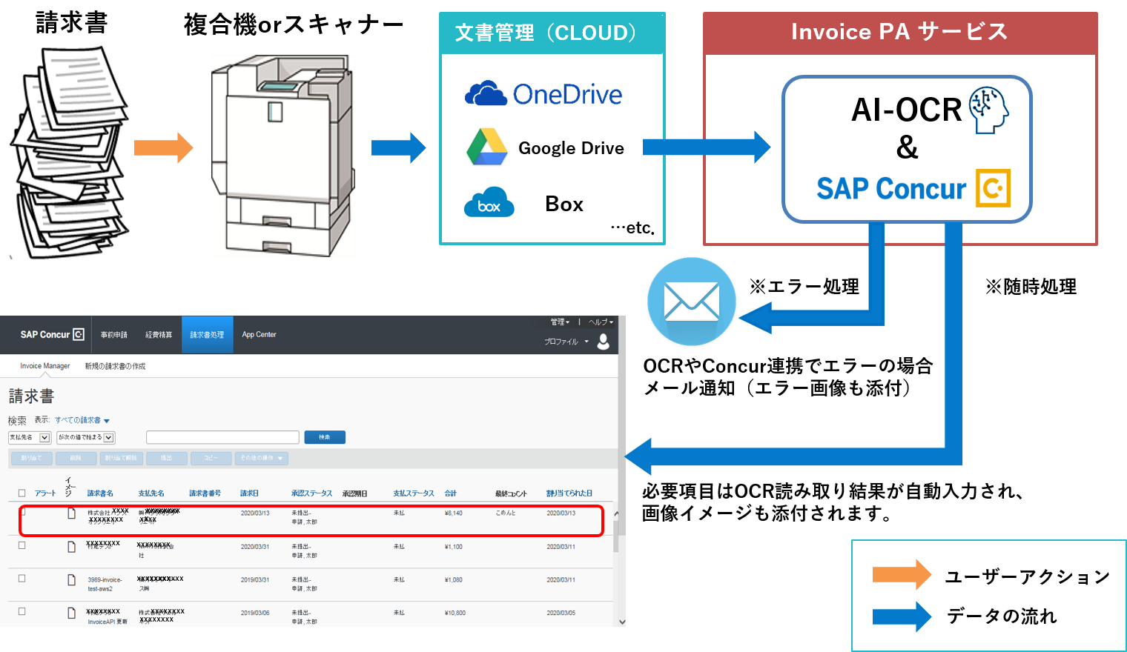
Task: Check the box for the ¥8,140 invoice row
Action: click(23, 511)
